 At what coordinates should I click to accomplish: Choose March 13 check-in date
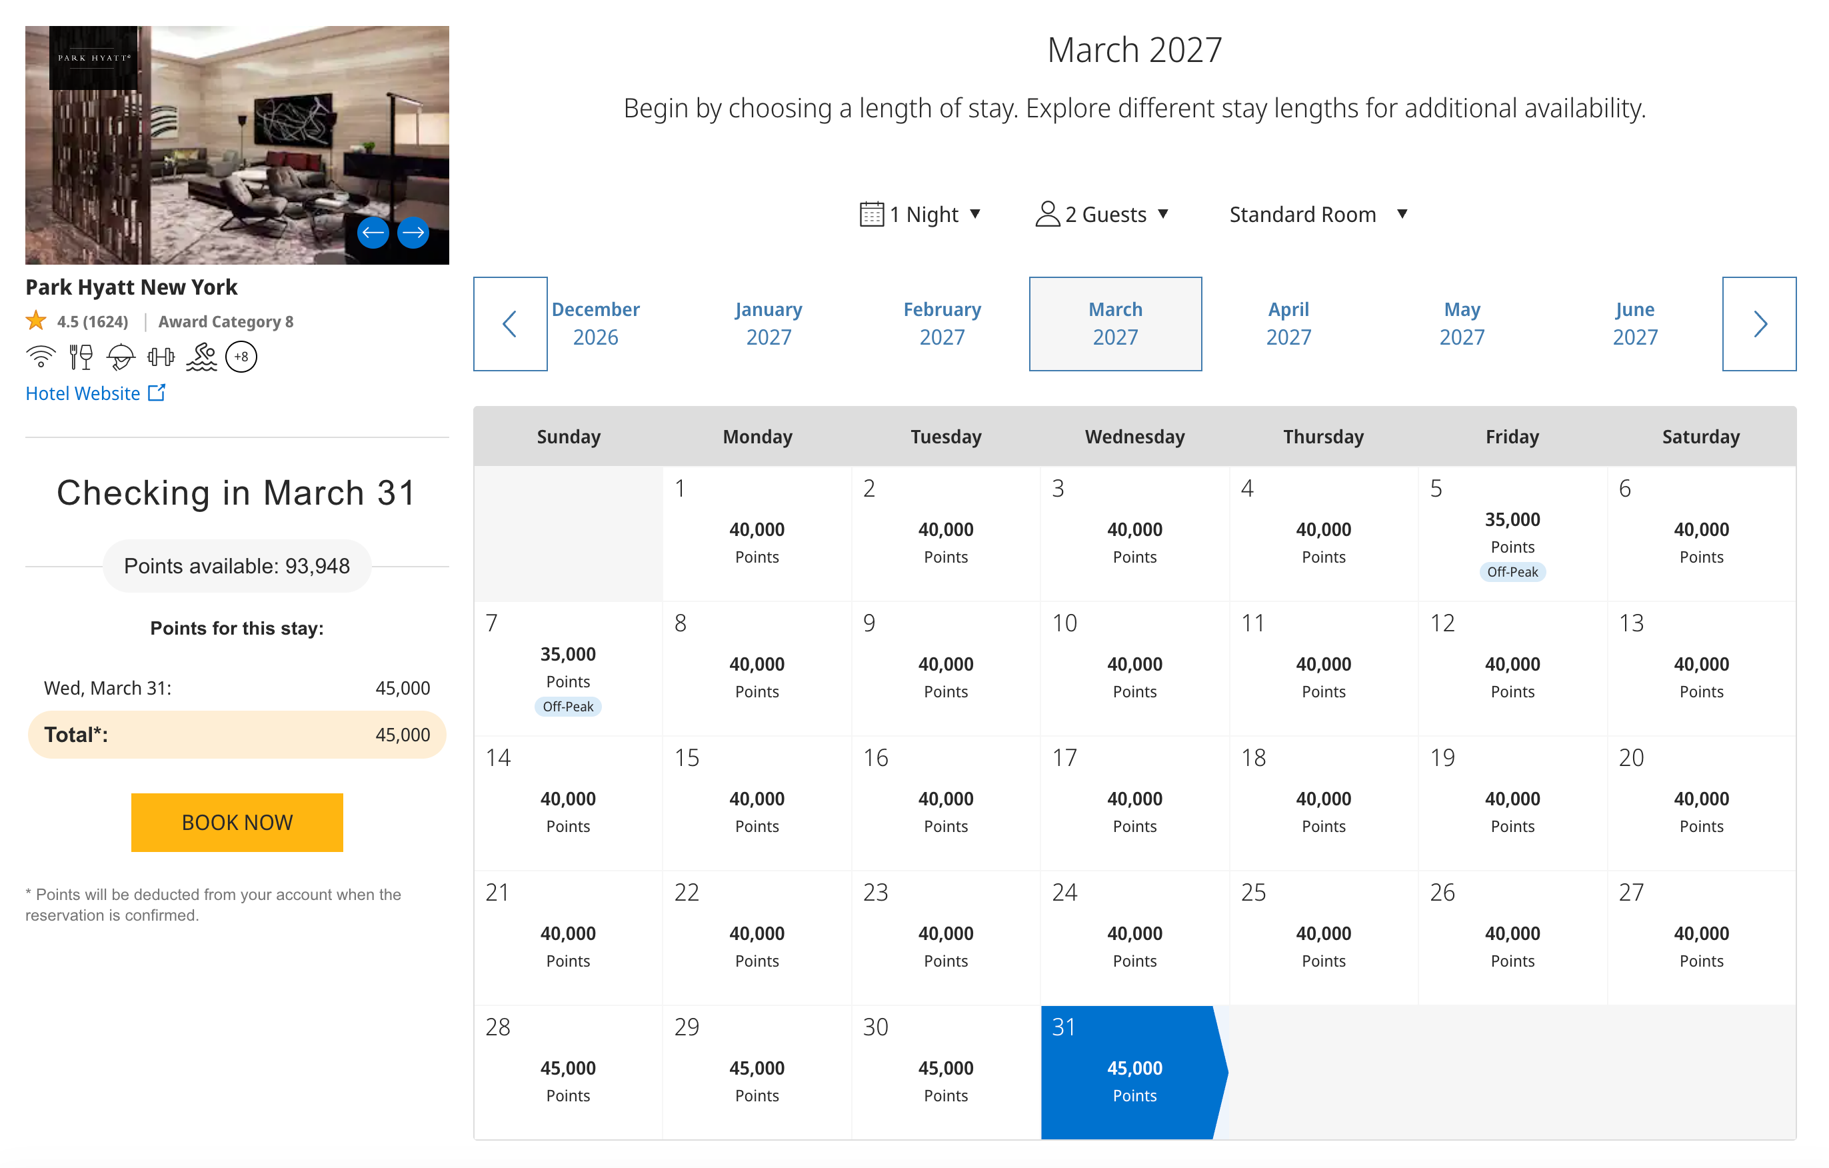[x=1702, y=668]
